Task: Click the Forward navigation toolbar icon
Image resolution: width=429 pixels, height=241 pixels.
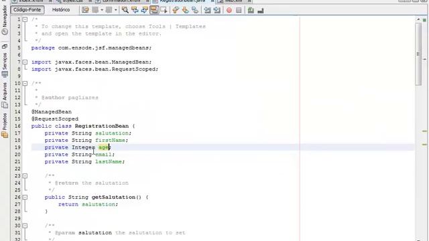Action: (109, 10)
